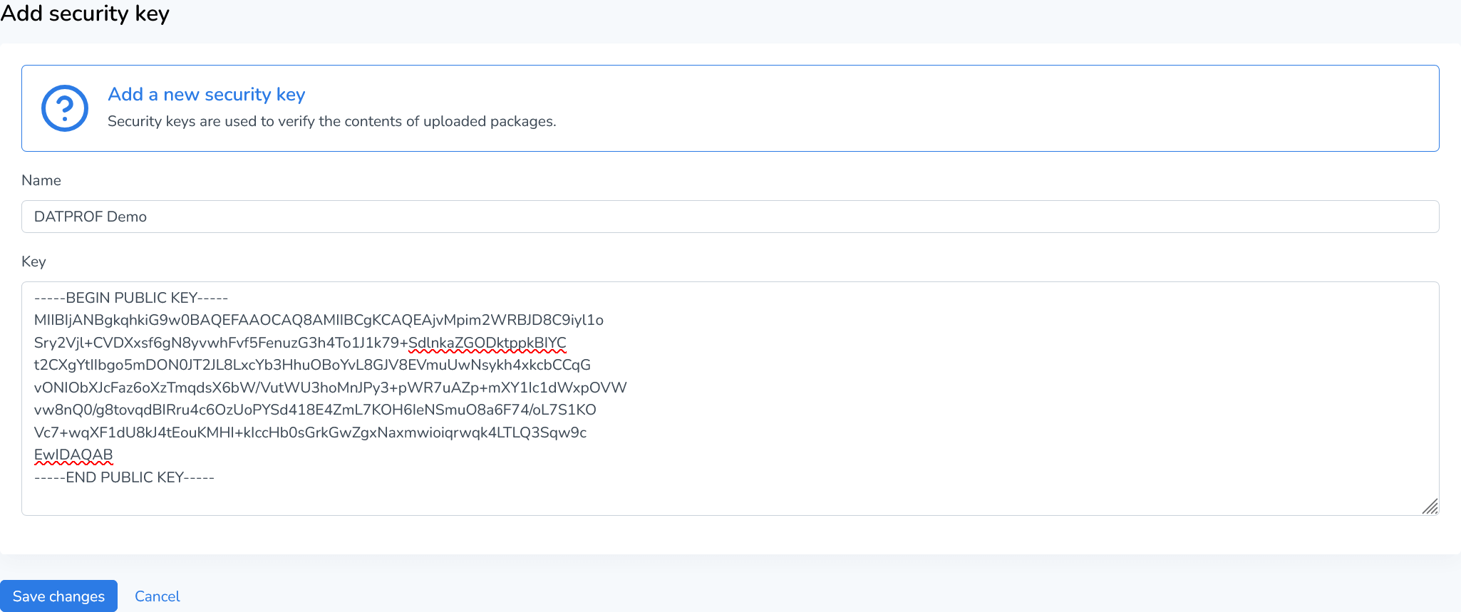Screen dimensions: 1461x612
Task: Click the Name field label
Action: [x=41, y=180]
